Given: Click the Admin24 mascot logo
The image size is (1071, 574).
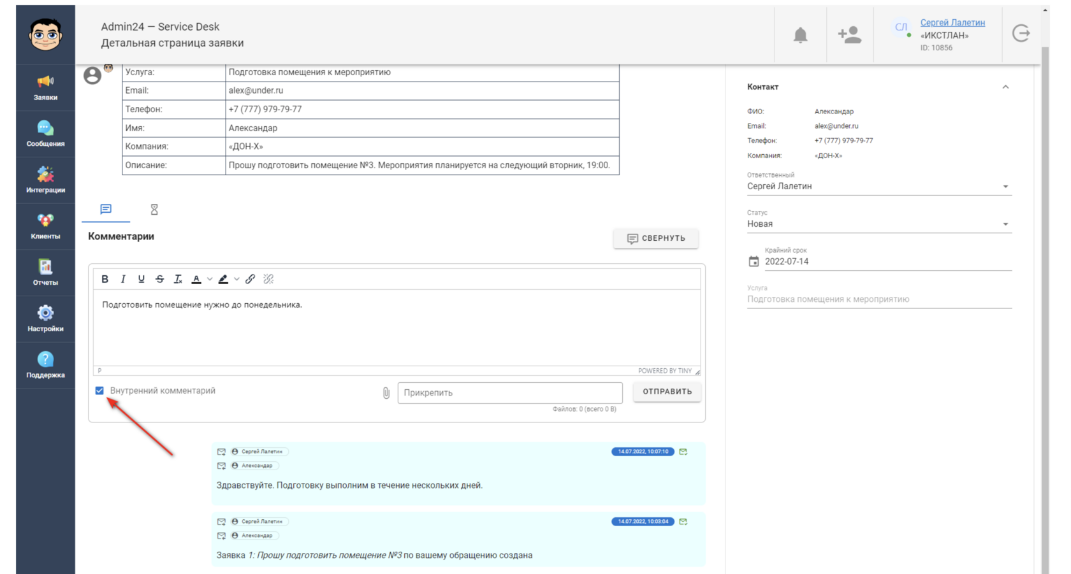Looking at the screenshot, I should point(45,34).
